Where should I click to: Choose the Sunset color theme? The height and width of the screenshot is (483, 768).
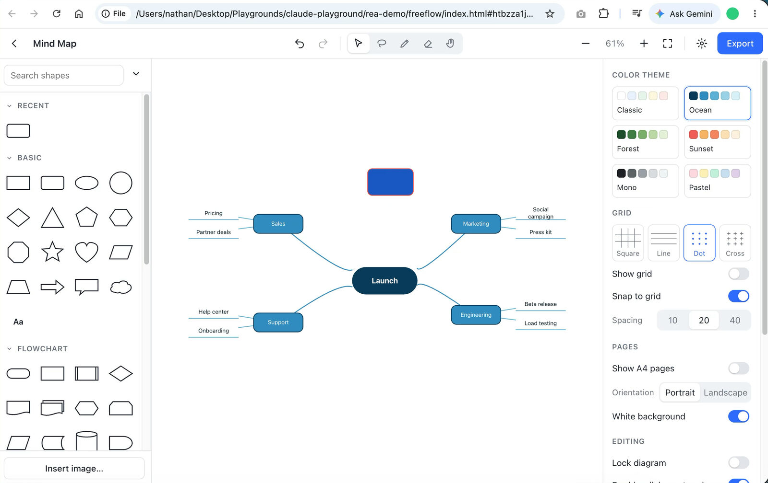[717, 142]
